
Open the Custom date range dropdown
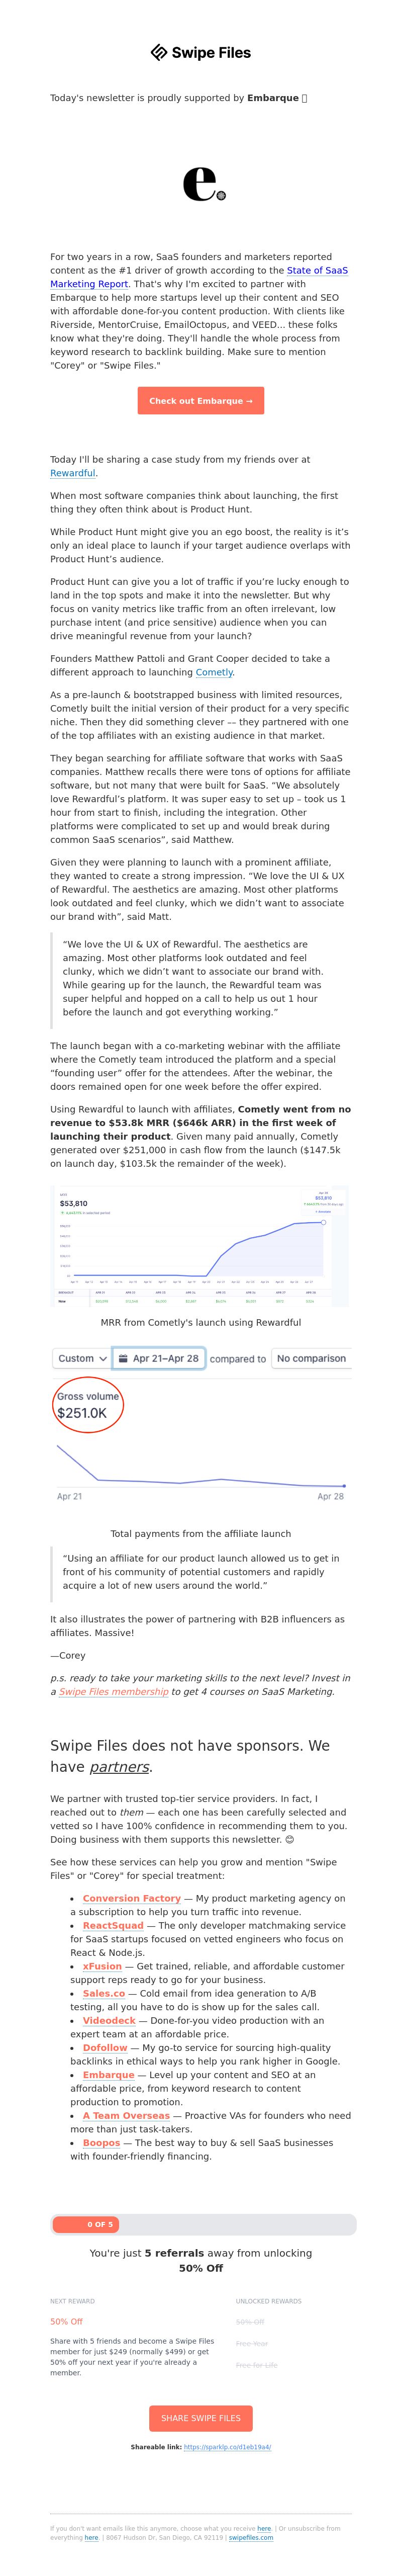pyautogui.click(x=82, y=1358)
